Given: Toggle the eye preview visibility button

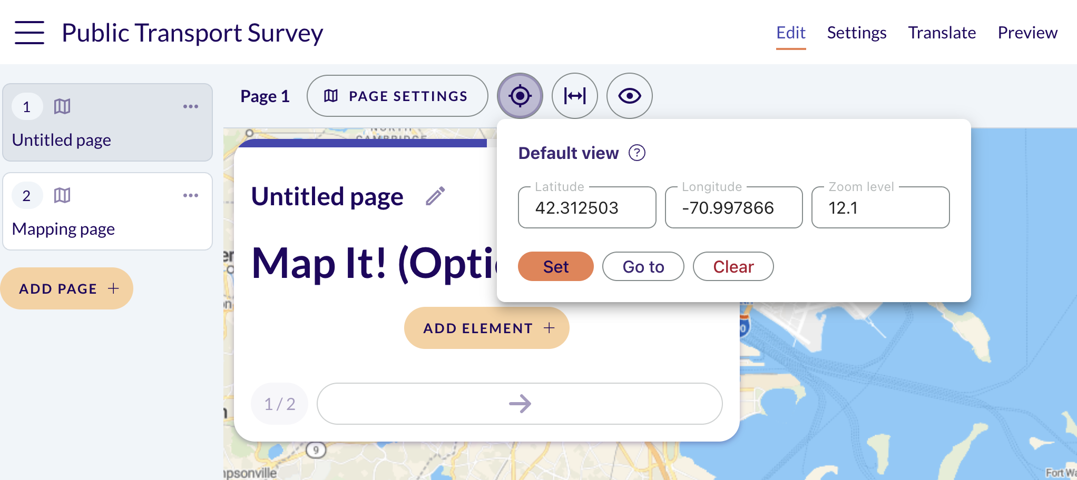Looking at the screenshot, I should [x=630, y=96].
